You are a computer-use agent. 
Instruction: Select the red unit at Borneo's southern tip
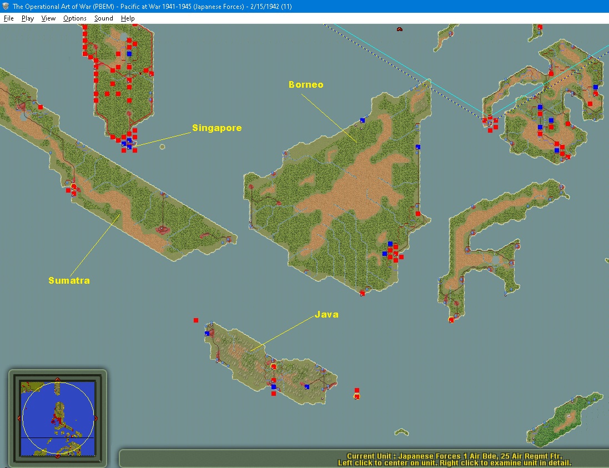363,293
